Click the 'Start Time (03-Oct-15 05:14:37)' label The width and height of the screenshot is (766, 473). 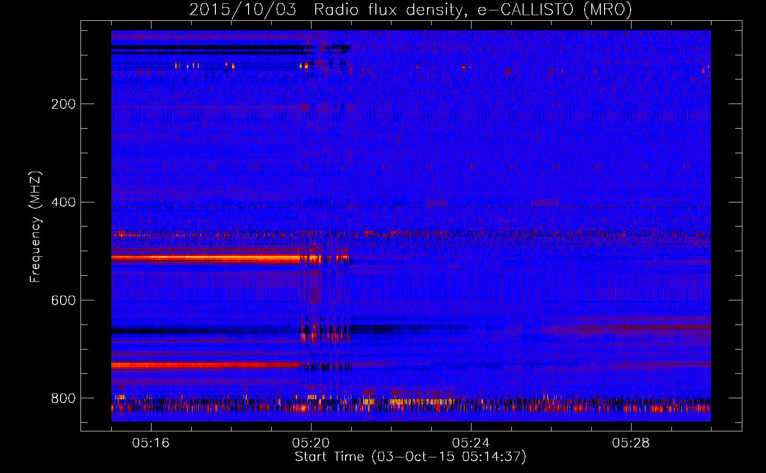pos(410,457)
